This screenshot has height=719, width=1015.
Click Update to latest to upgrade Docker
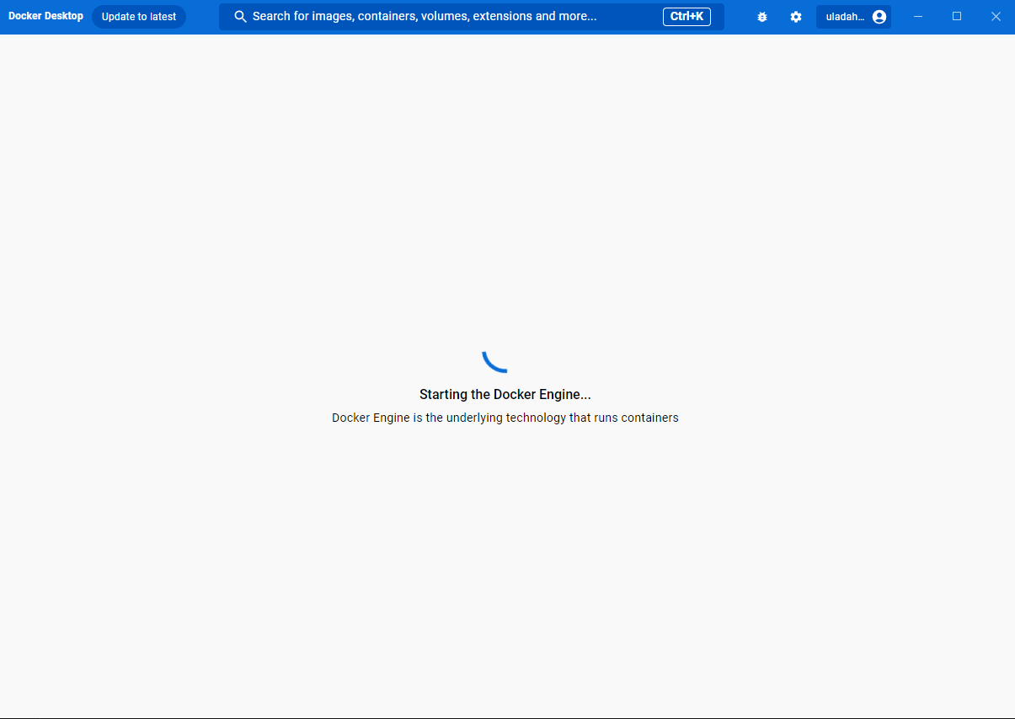tap(138, 16)
